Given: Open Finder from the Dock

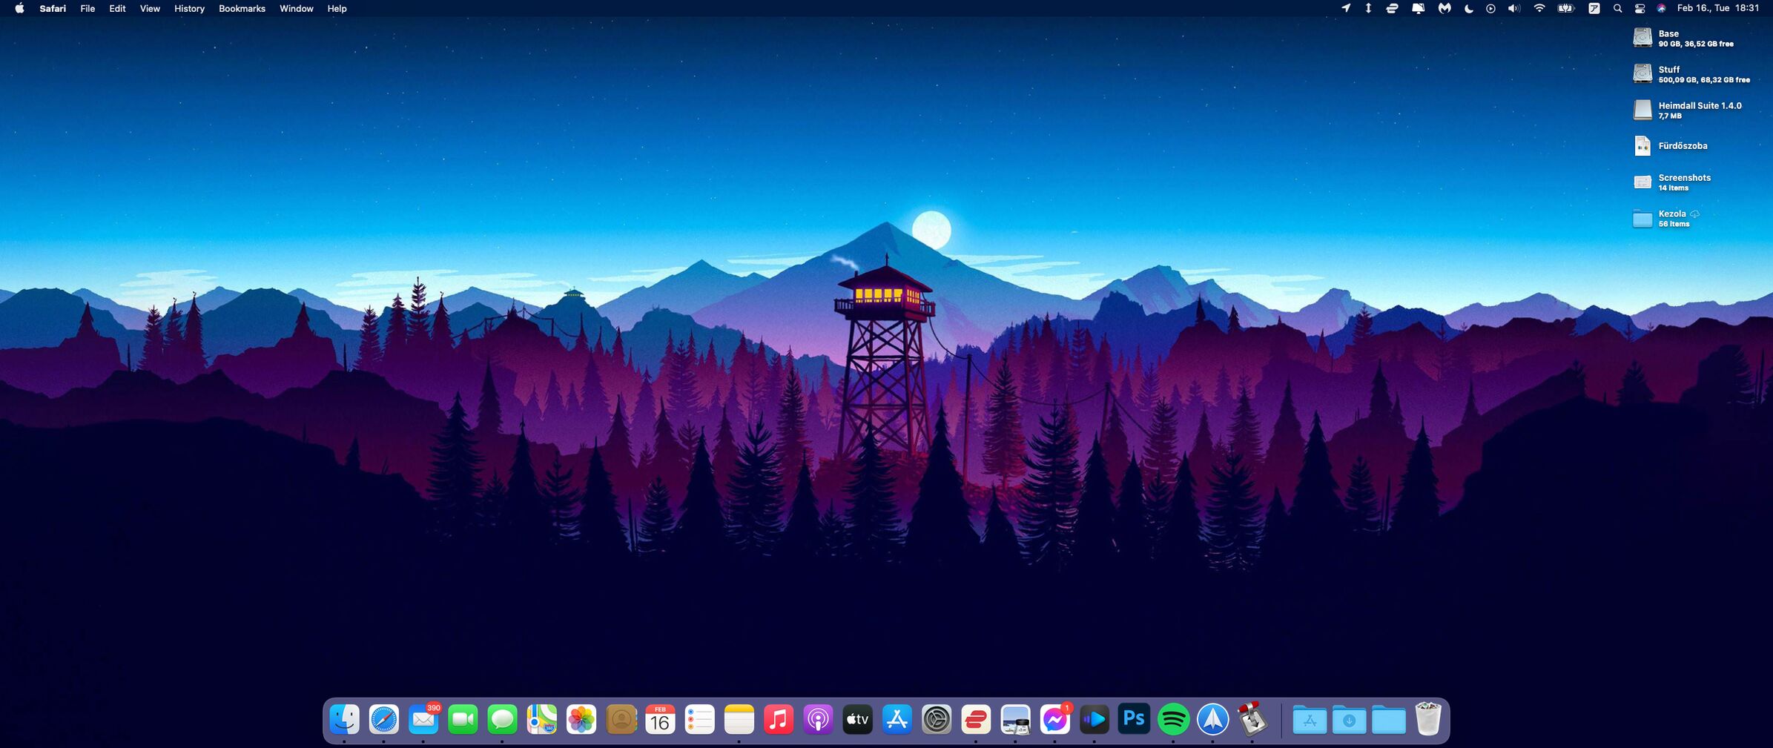Looking at the screenshot, I should (345, 719).
